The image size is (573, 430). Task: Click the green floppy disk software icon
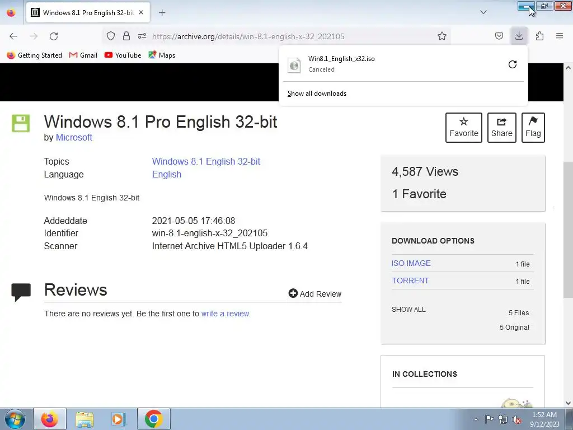[x=21, y=123]
